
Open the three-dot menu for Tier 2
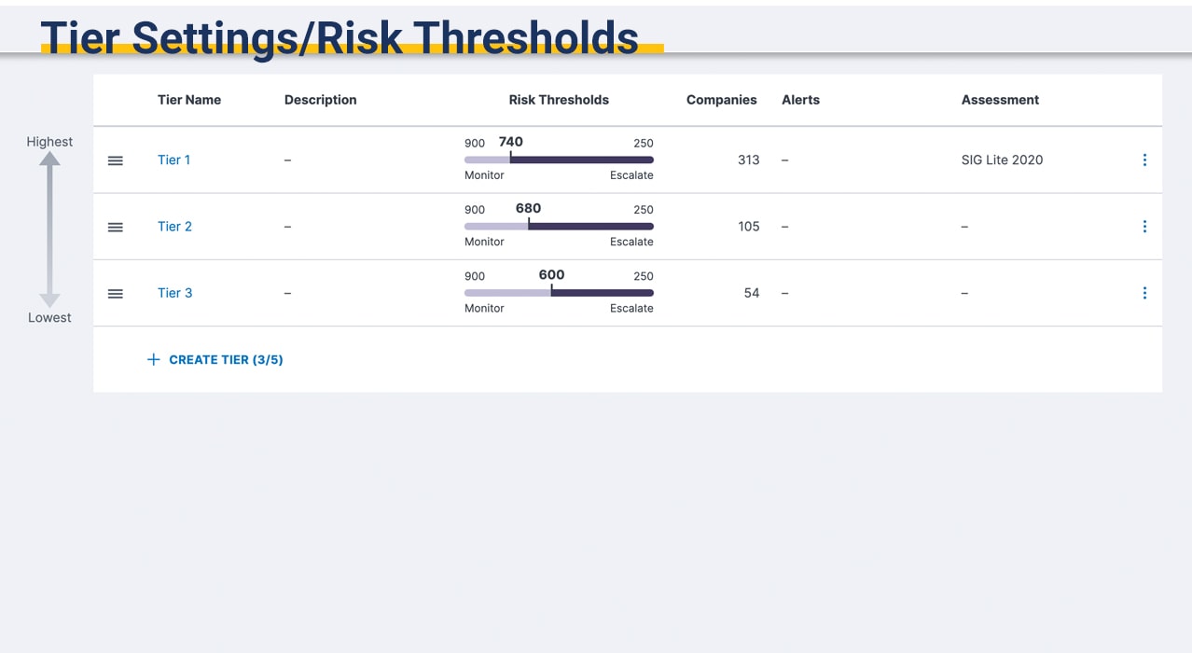(1144, 227)
